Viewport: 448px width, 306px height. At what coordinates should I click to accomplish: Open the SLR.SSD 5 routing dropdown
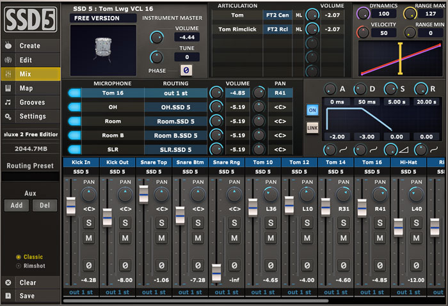click(x=176, y=149)
